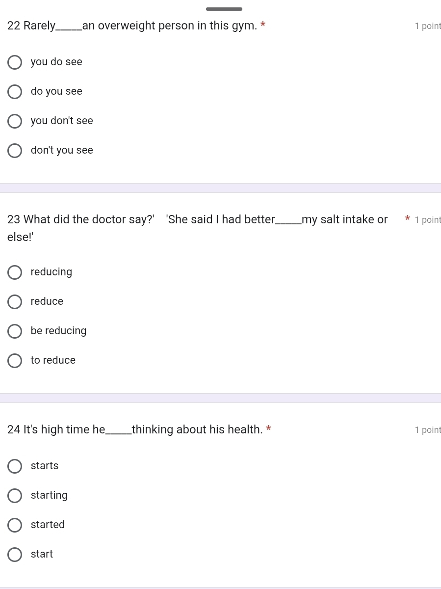Click the '1 point' label for question 23

428,220
